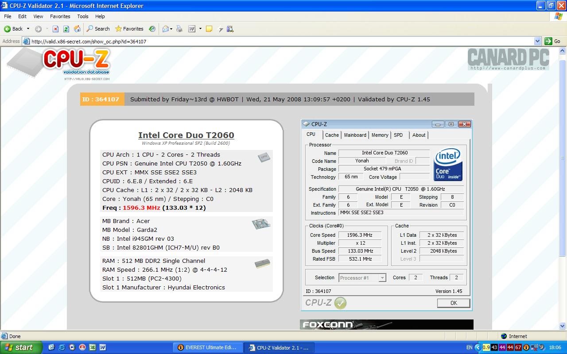Click the CPU-Z Validator taskbar button
The width and height of the screenshot is (567, 354).
[279, 348]
